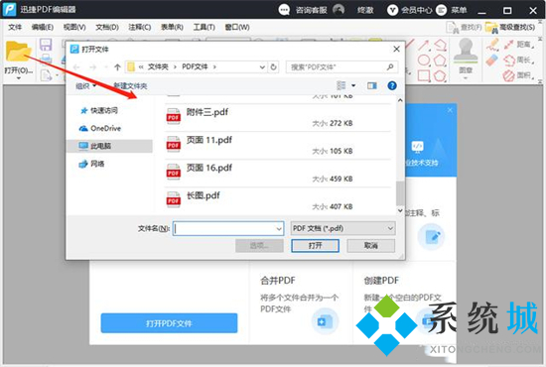
Task: Expand the stamp tool dropdown arrow
Action: (x=466, y=78)
